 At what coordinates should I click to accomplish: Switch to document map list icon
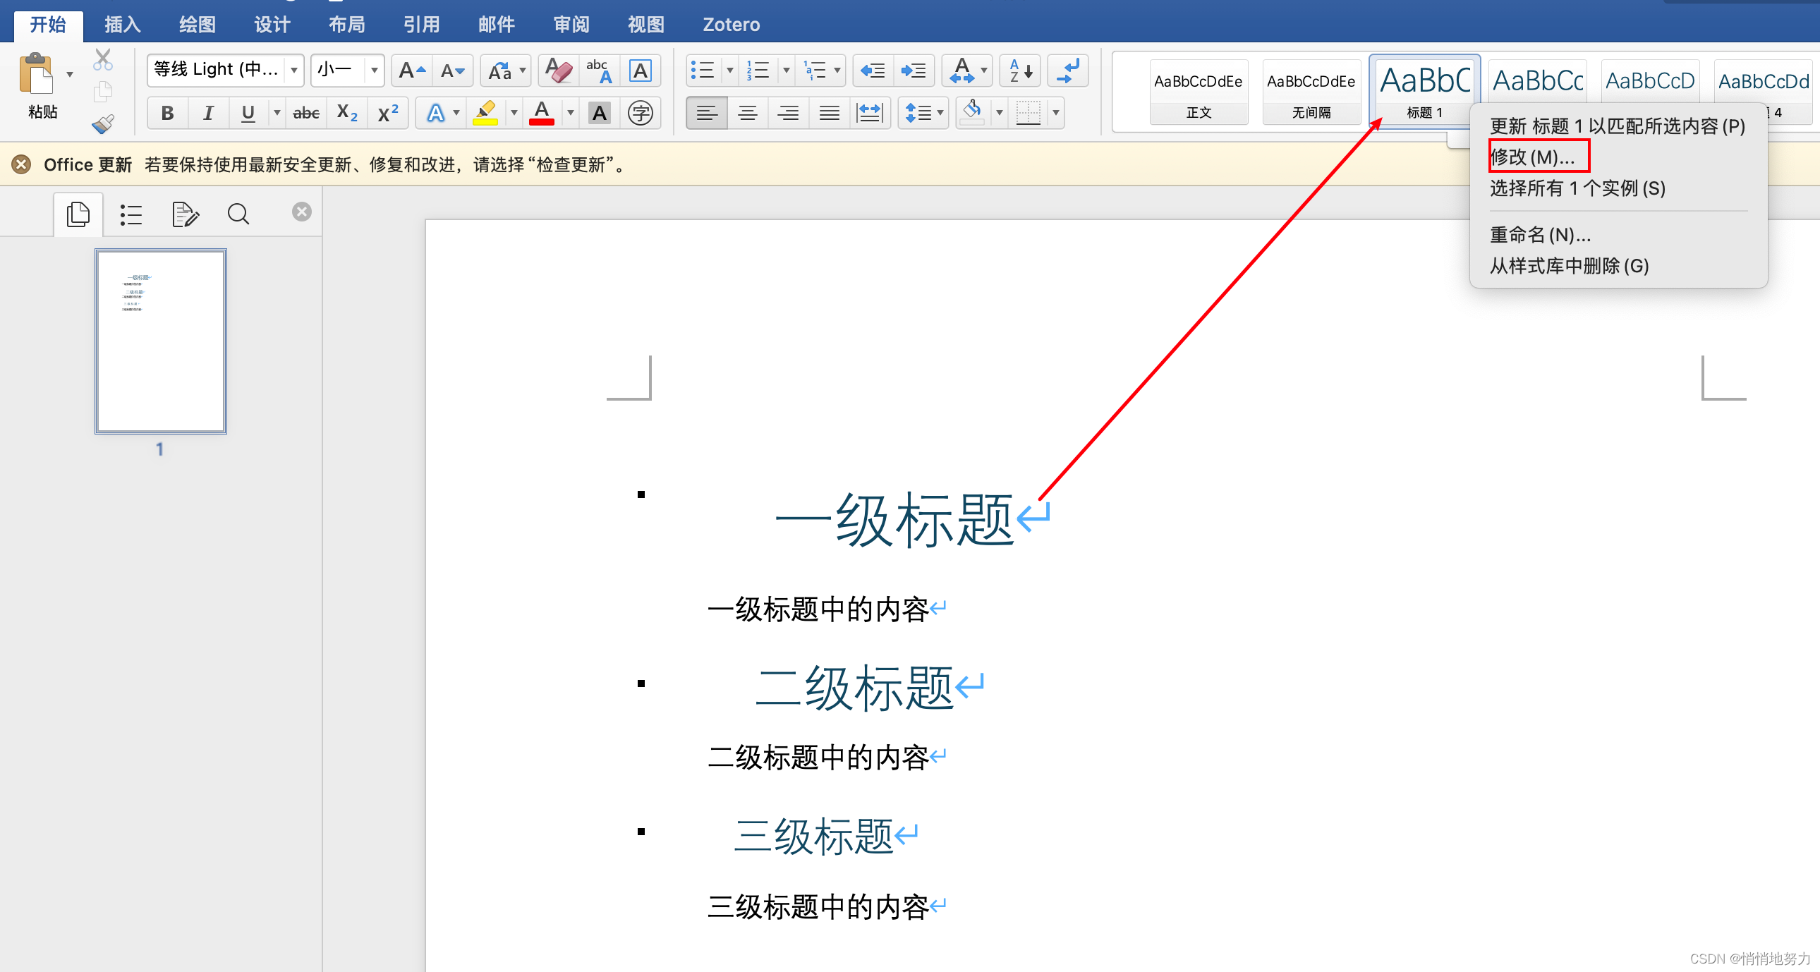click(x=131, y=214)
